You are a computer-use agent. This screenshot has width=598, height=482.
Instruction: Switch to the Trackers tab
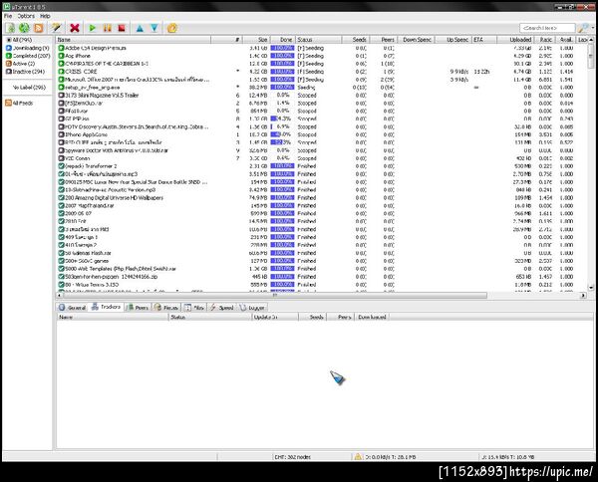106,307
